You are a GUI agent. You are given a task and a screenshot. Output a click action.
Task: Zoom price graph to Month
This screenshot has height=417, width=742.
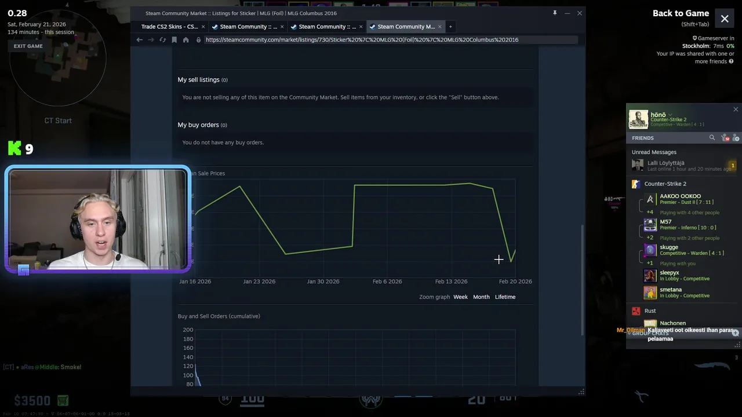pyautogui.click(x=481, y=297)
